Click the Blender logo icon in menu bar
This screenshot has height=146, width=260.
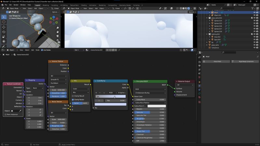[x=2, y=5]
